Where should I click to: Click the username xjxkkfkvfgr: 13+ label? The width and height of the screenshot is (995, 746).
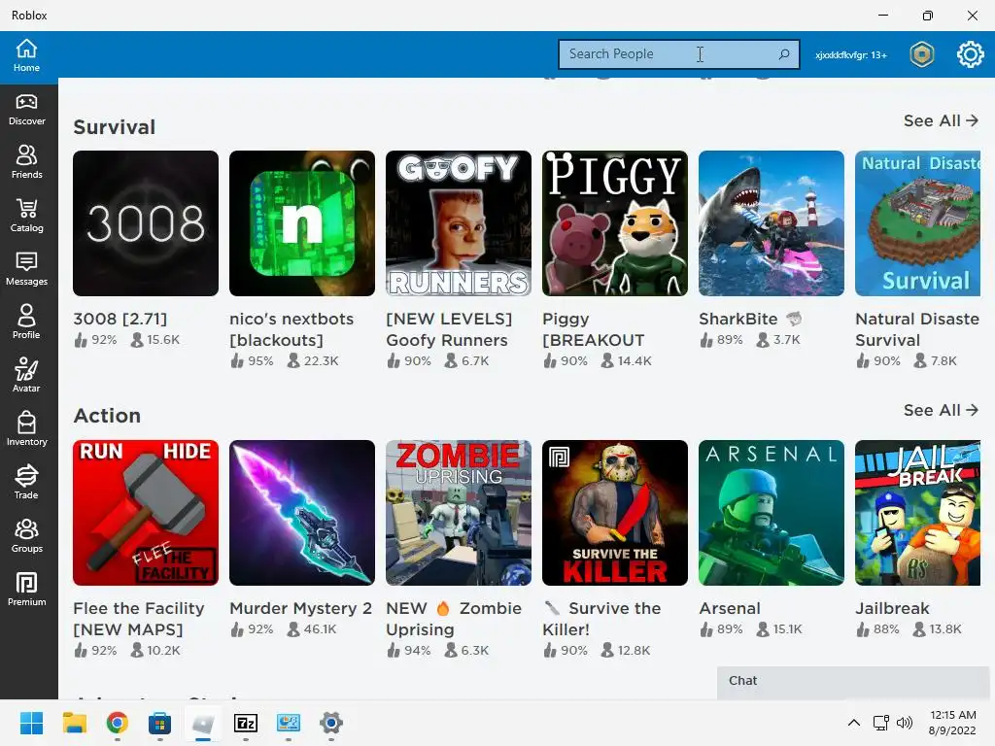(851, 55)
